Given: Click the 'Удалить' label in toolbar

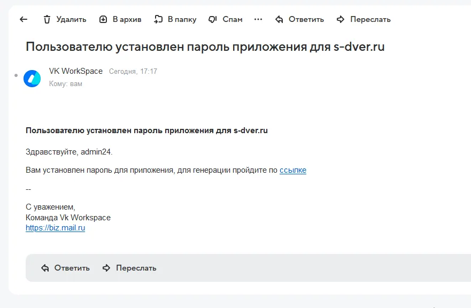Looking at the screenshot, I should point(71,20).
